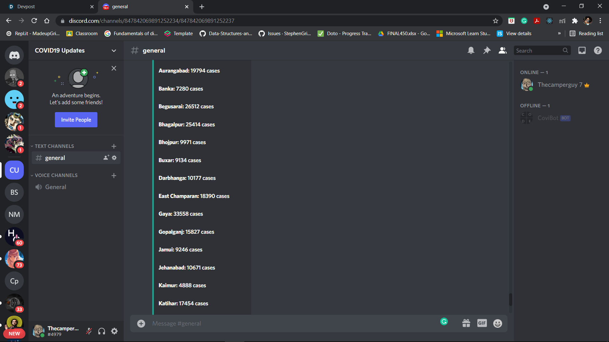This screenshot has width=609, height=342.
Task: Open the emoji picker
Action: pos(497,323)
